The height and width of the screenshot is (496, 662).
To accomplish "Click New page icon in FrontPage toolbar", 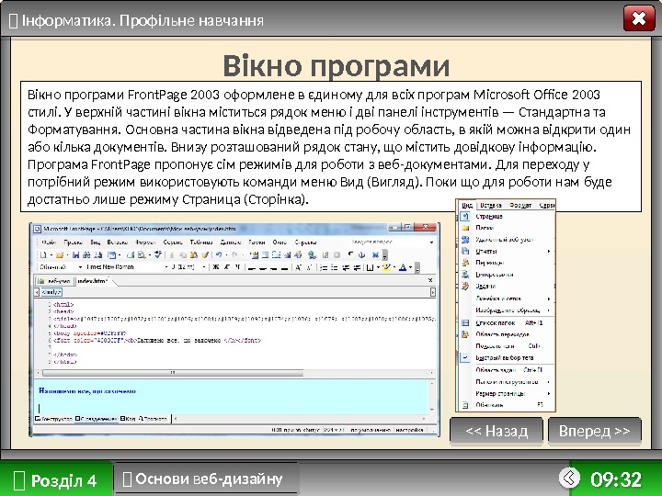I will [43, 254].
